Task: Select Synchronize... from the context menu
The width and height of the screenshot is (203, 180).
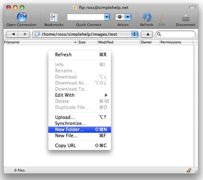Action: (x=80, y=123)
